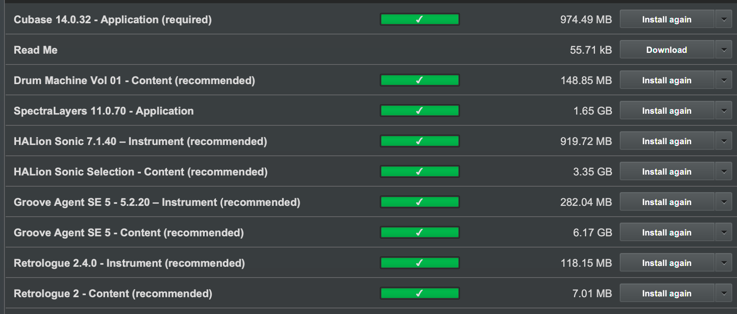Select the Read Me row title
This screenshot has height=314, width=737.
pyautogui.click(x=36, y=50)
